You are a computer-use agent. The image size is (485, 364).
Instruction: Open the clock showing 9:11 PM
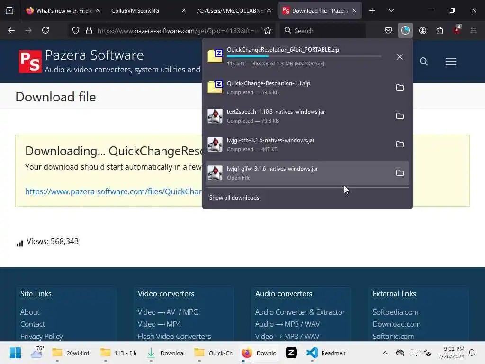(x=451, y=353)
